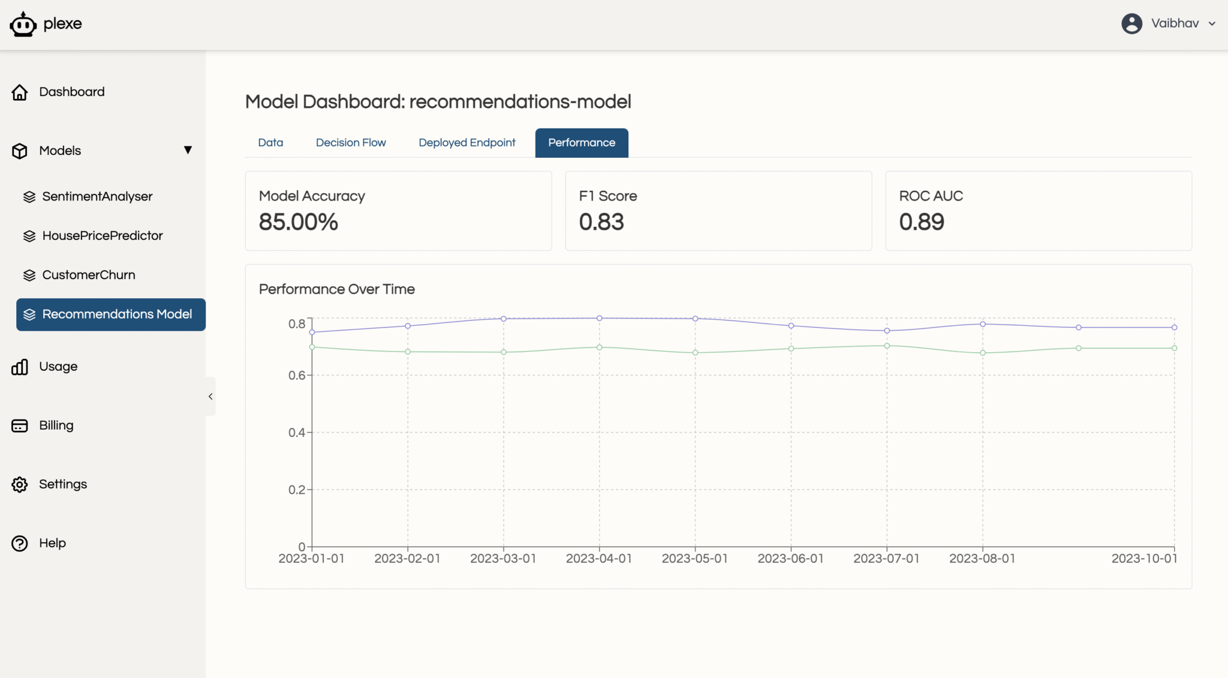This screenshot has height=678, width=1228.
Task: Click the Models cube icon
Action: click(20, 151)
